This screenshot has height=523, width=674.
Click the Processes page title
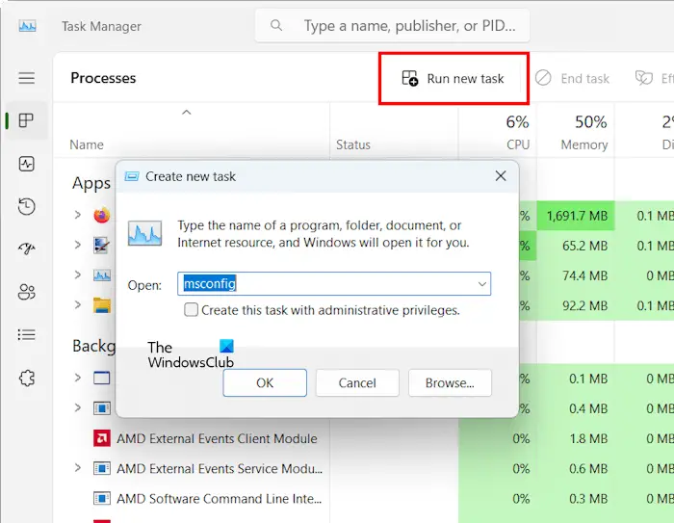coord(103,78)
